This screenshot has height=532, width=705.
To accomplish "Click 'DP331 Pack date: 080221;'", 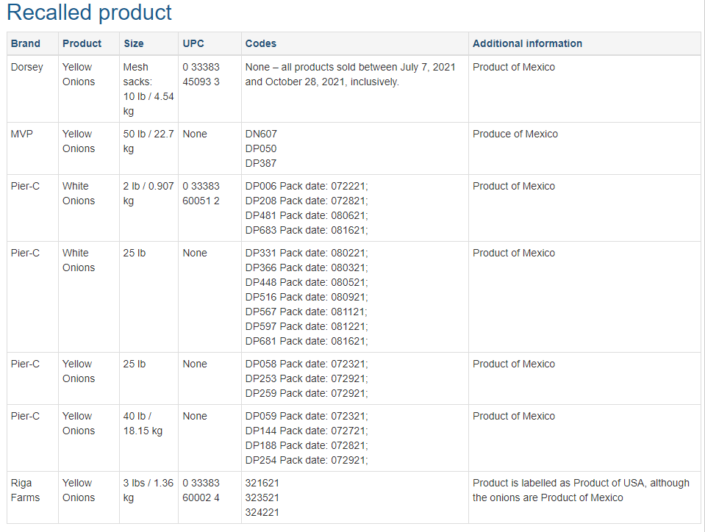I will point(307,253).
